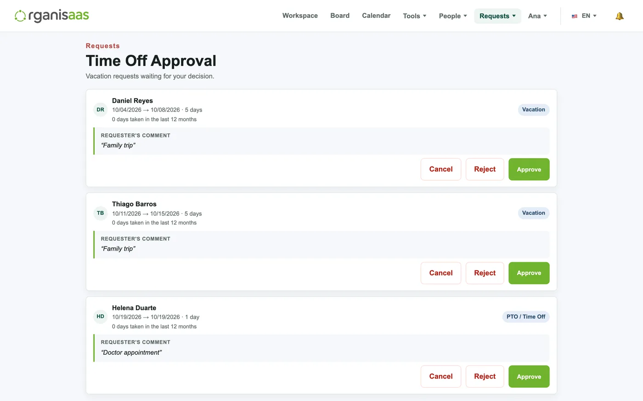This screenshot has width=643, height=401.
Task: Cancel Thiago Barros' request
Action: tap(441, 273)
